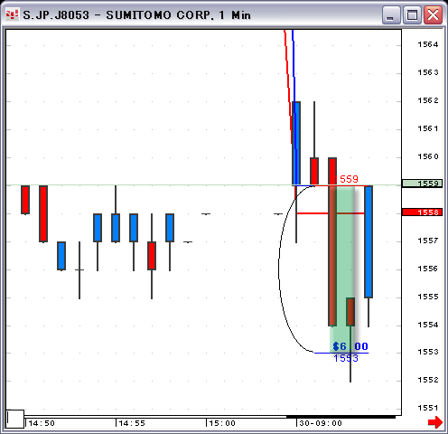This screenshot has width=448, height=434.
Task: Click the 30-09:00 time axis label
Action: point(321,423)
